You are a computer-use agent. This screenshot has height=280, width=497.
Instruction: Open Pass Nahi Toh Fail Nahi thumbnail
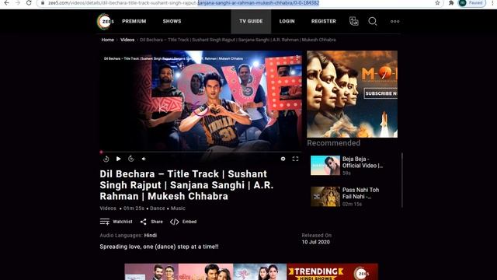[x=325, y=197]
